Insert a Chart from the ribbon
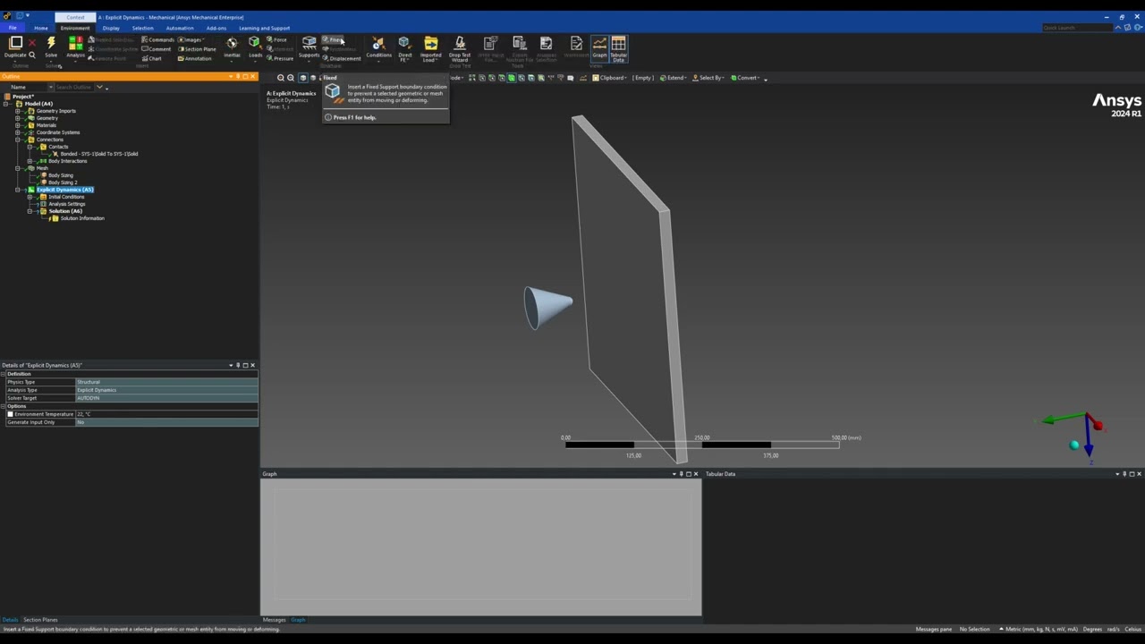Viewport: 1145px width, 644px height. pyautogui.click(x=152, y=58)
